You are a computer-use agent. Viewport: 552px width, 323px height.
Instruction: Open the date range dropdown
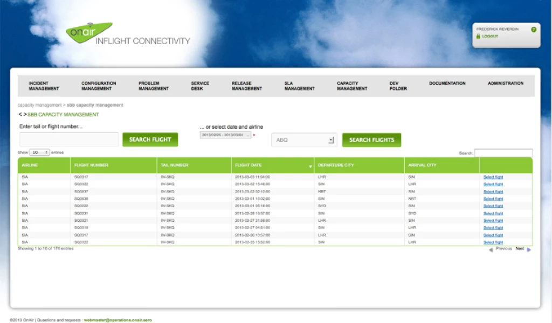click(225, 135)
